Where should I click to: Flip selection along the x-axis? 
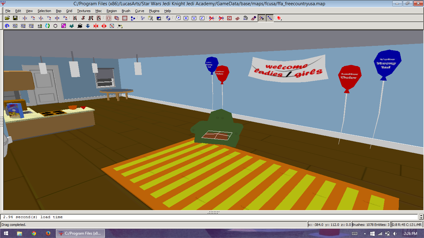pos(25,18)
